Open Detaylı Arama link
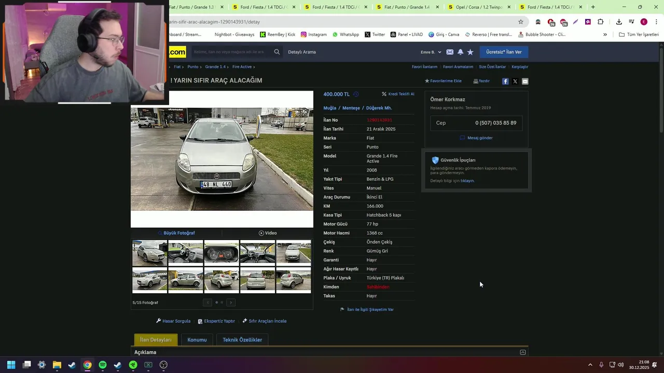The image size is (664, 373). coord(302,52)
